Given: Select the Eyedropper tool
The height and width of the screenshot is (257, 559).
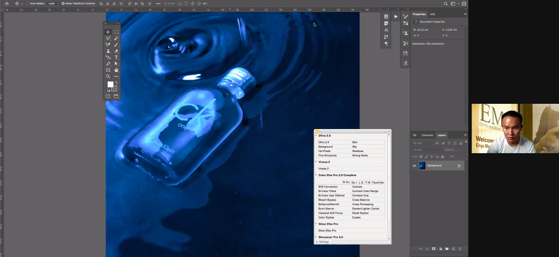Looking at the screenshot, I should pyautogui.click(x=108, y=45).
